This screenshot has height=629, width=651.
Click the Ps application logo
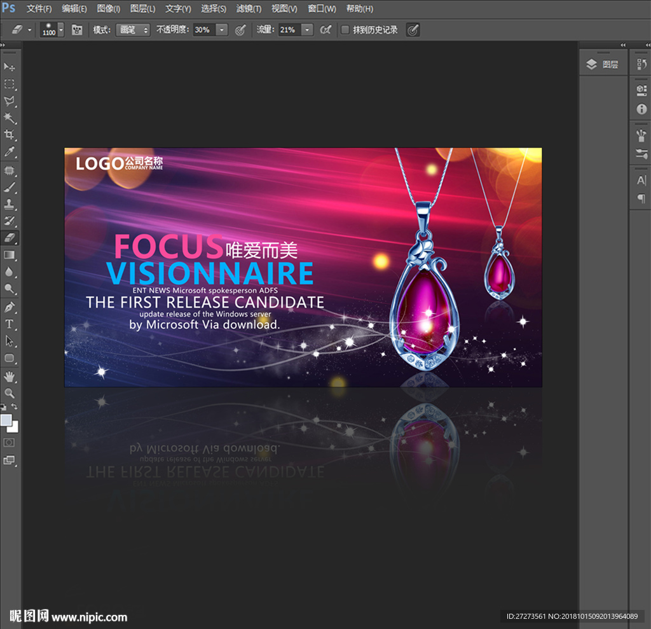click(x=8, y=8)
